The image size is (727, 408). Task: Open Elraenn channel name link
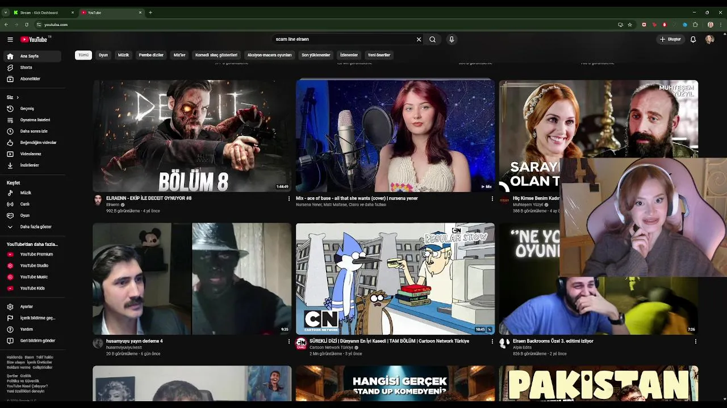tap(113, 205)
